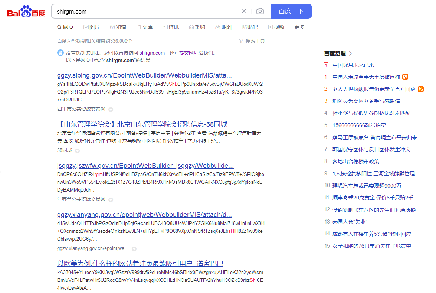Click the pinned-top icon in hot search list
436x293 pixels.
[326, 65]
